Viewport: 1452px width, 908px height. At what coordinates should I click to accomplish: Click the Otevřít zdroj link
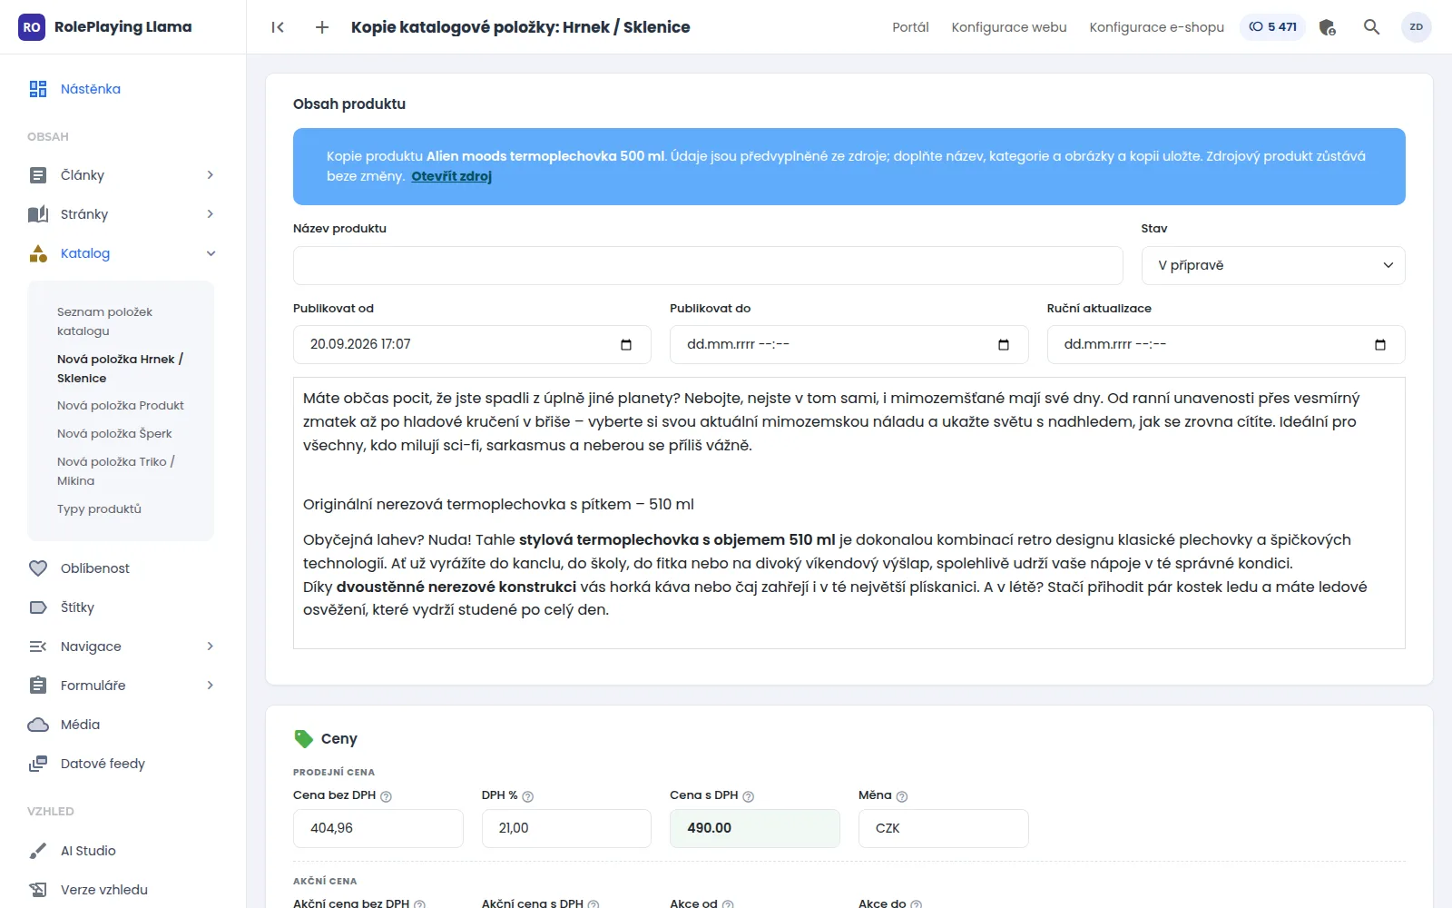(452, 176)
